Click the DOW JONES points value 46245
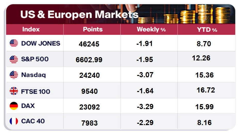Image resolution: width=238 pixels, height=138 pixels. click(x=89, y=44)
